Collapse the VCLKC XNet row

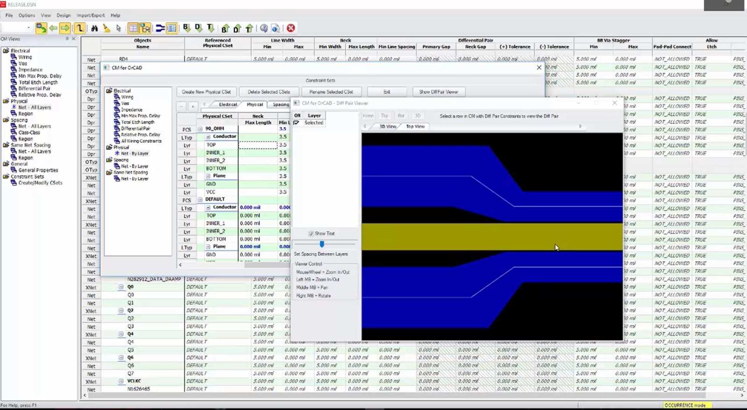pos(121,381)
